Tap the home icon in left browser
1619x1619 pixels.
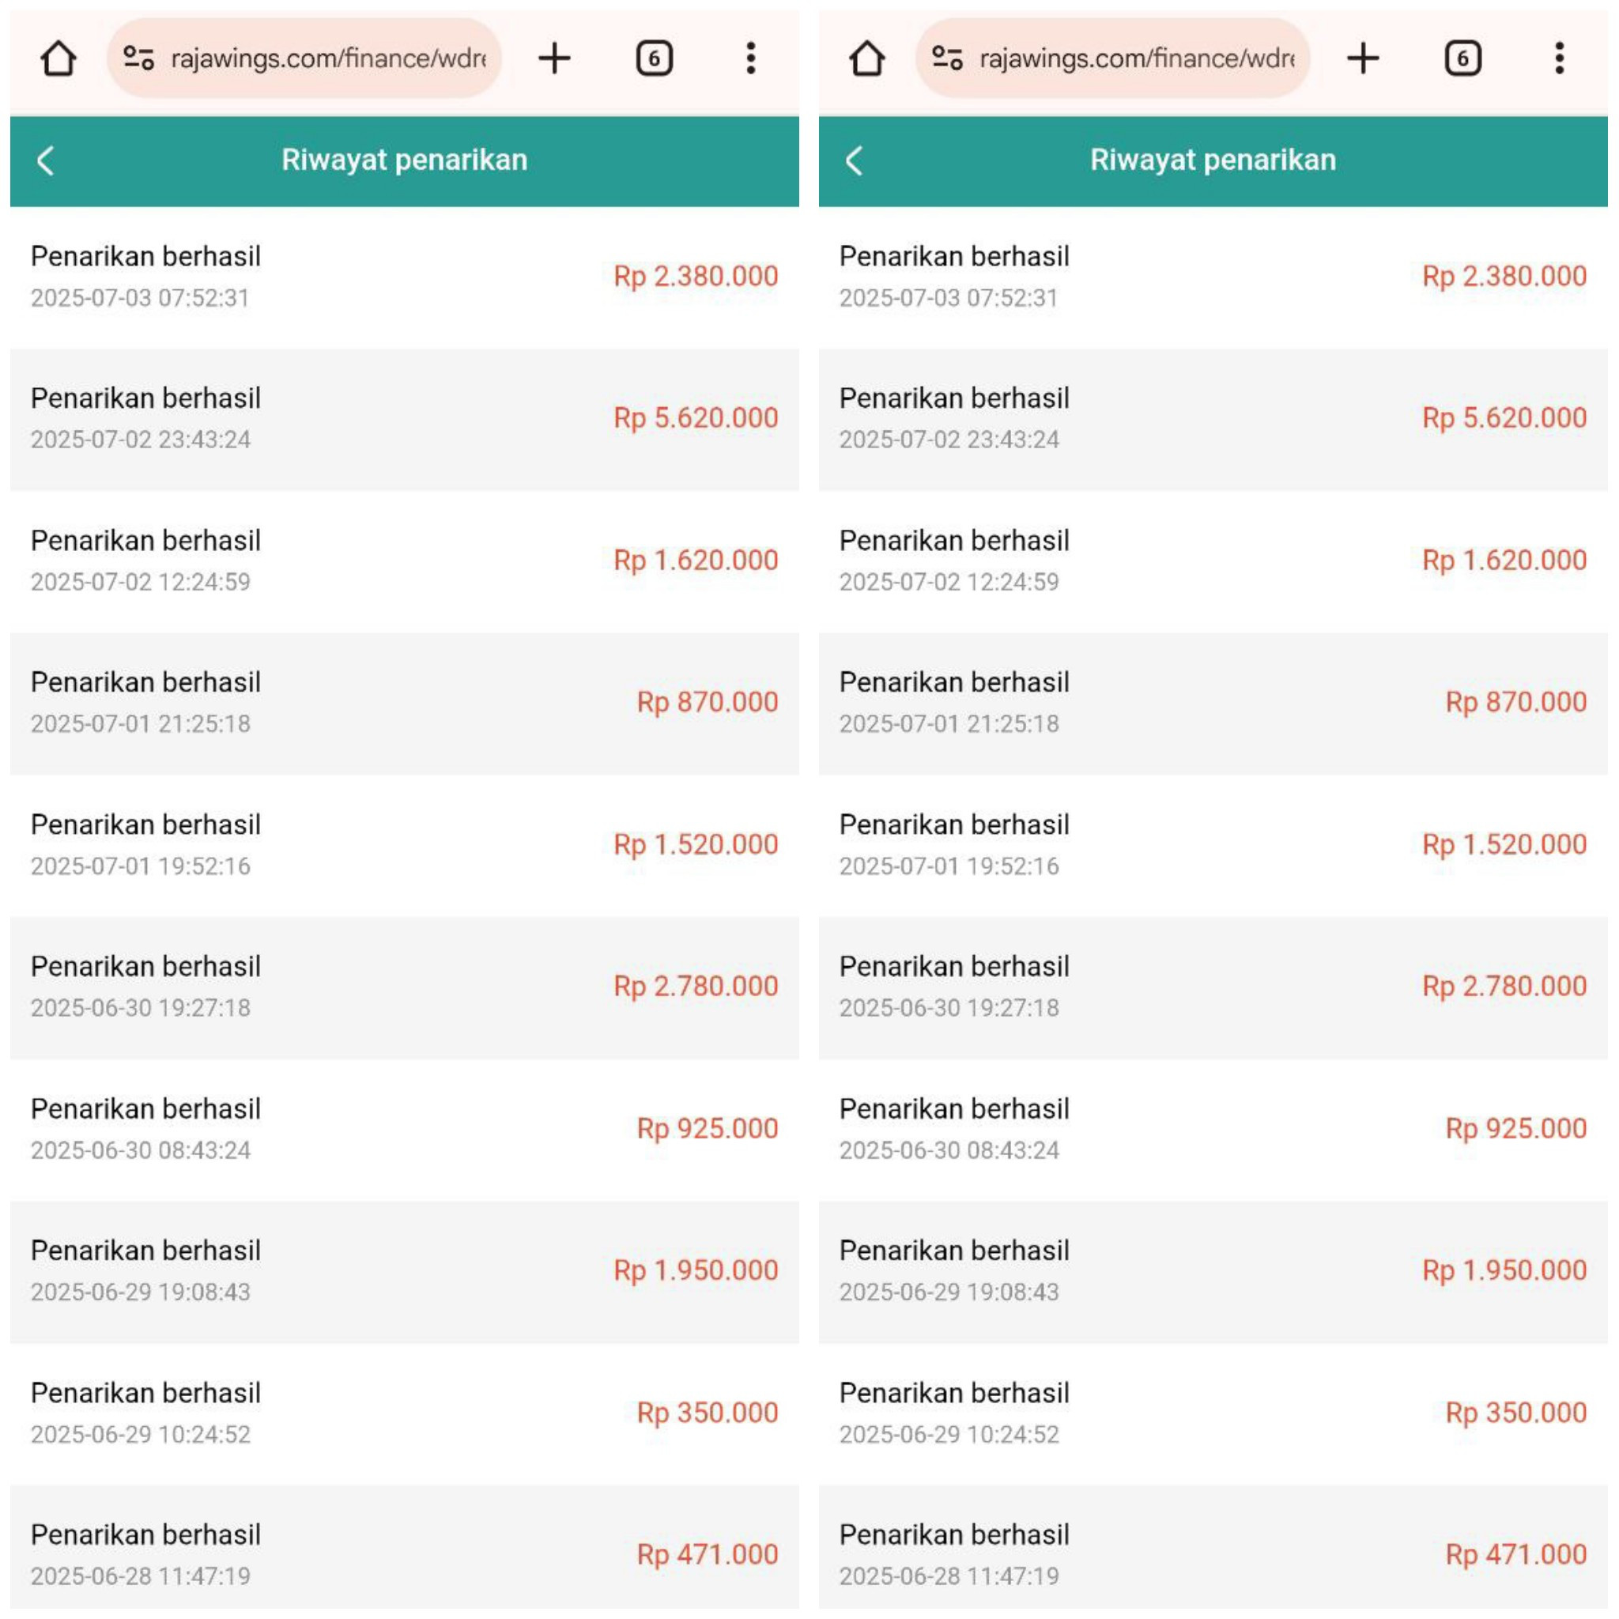(58, 58)
